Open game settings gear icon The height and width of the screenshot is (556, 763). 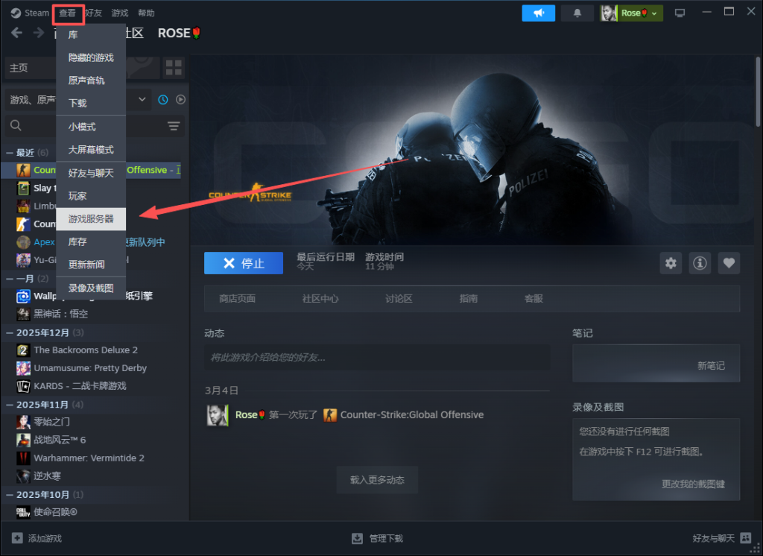[671, 263]
